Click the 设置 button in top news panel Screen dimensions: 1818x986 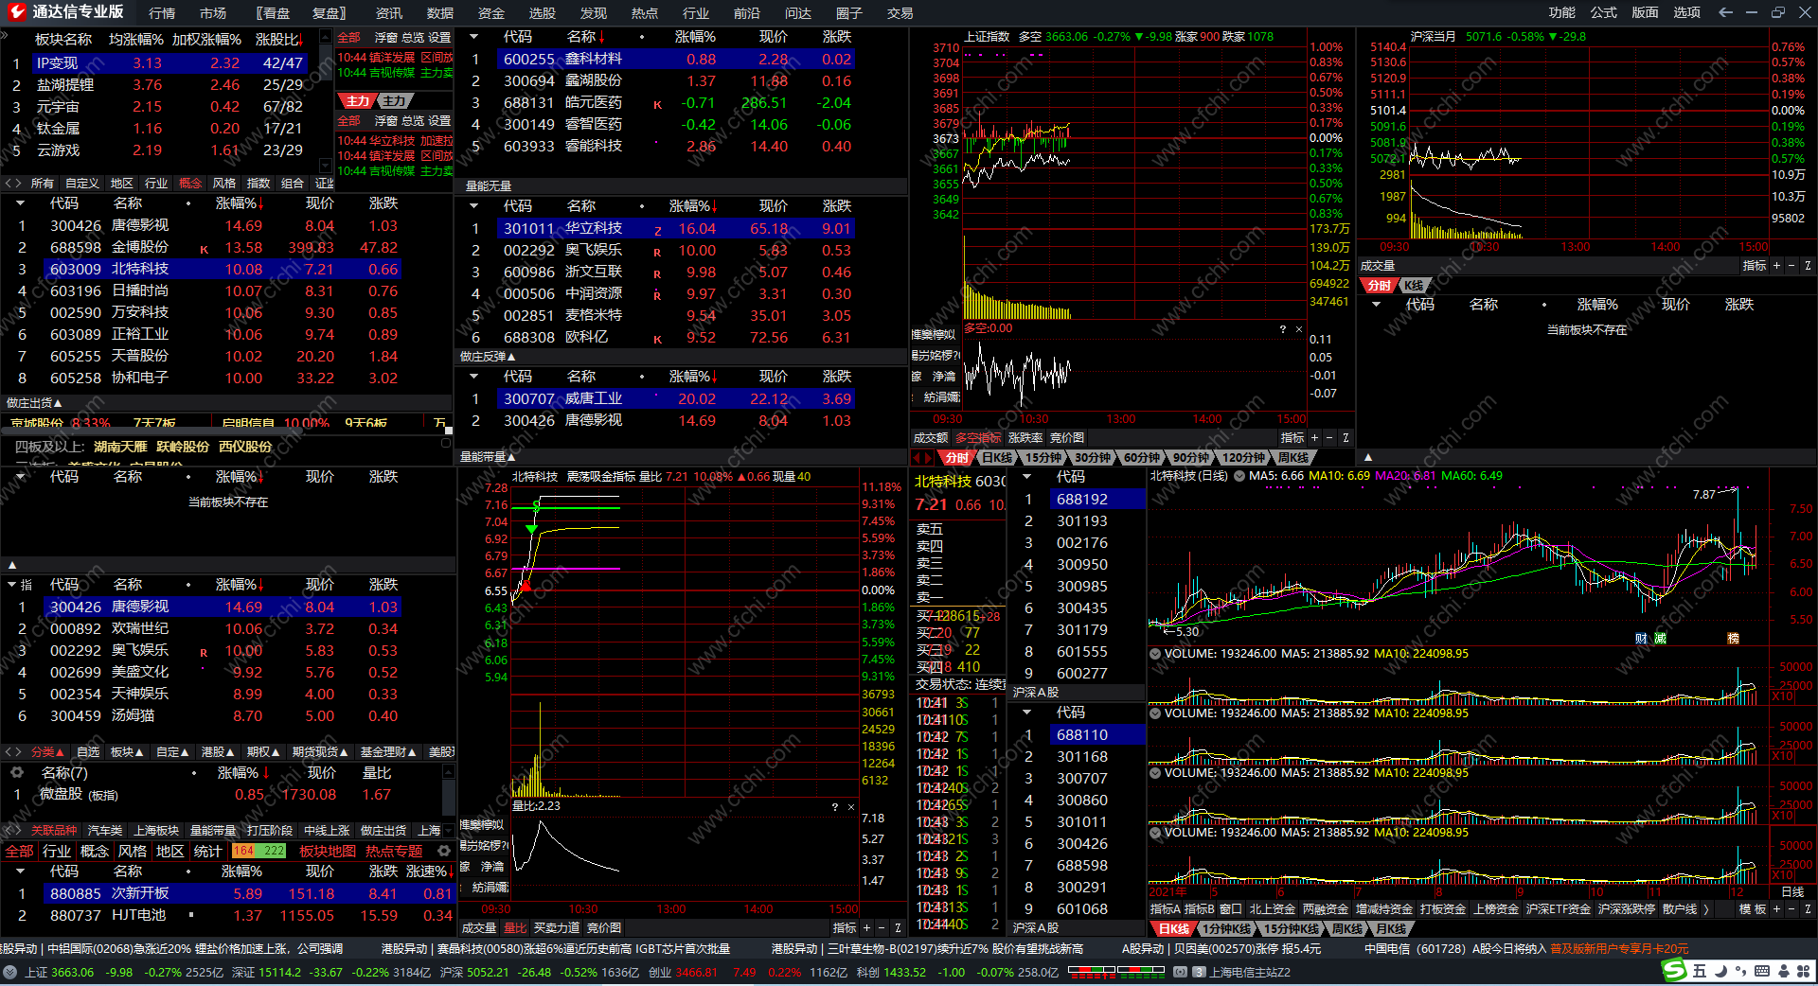(438, 37)
